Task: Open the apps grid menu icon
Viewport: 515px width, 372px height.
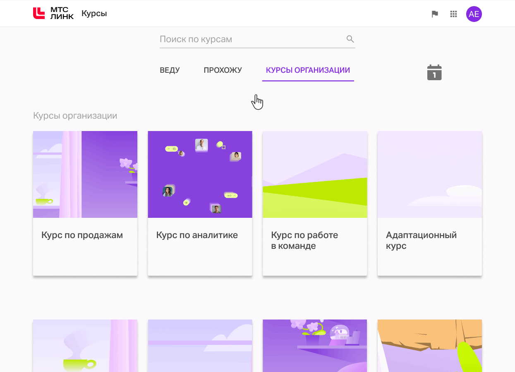Action: (x=453, y=14)
